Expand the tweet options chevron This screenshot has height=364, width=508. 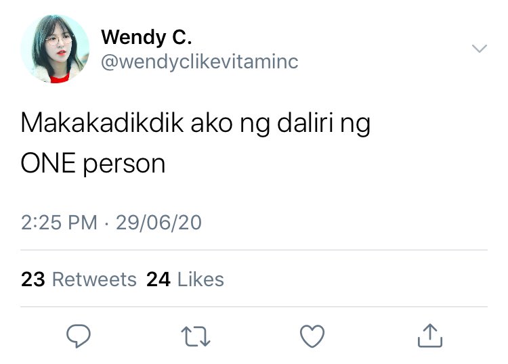coord(480,49)
